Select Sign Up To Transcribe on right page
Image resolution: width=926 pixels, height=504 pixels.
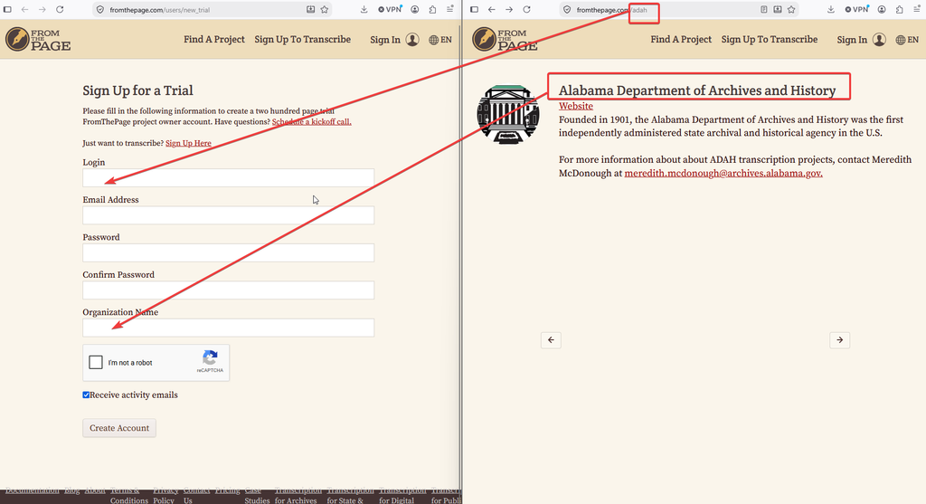tap(770, 39)
